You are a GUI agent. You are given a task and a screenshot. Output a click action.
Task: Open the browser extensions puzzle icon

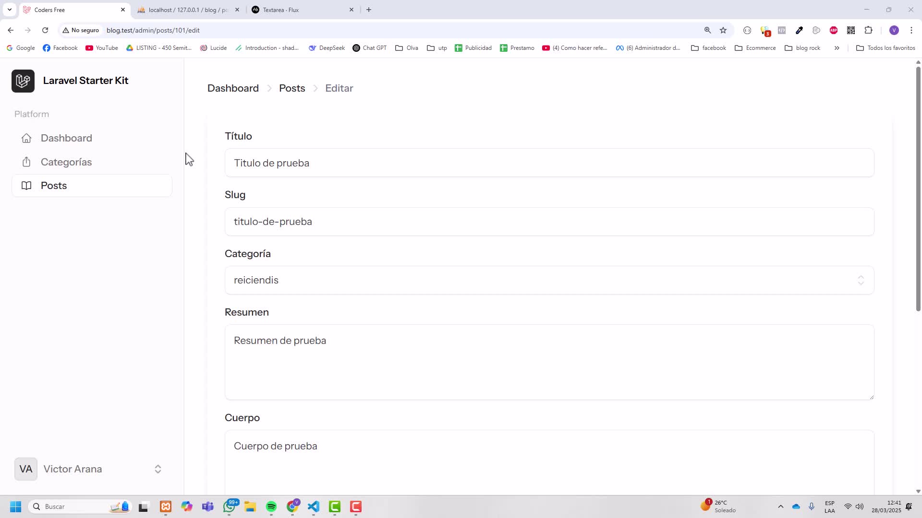click(x=868, y=30)
